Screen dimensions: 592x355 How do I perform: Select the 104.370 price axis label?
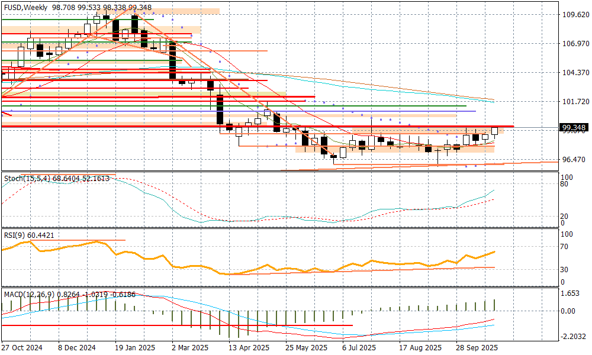pyautogui.click(x=575, y=73)
